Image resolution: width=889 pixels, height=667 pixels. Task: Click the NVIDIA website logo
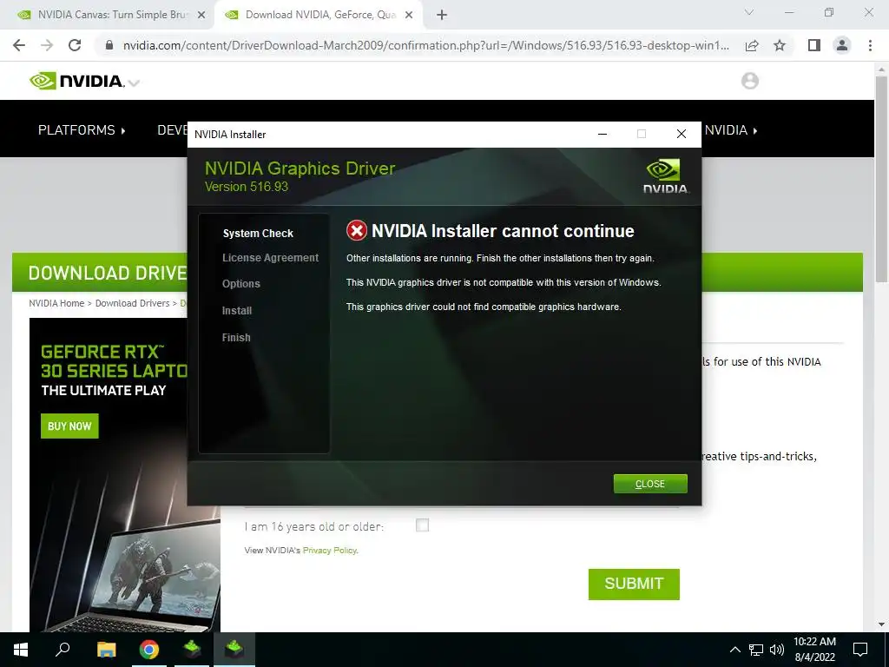[76, 81]
